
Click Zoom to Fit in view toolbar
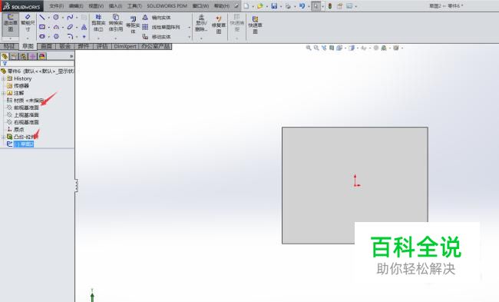click(309, 48)
